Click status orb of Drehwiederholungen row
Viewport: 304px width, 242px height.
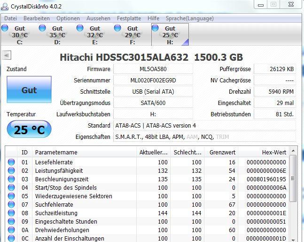coord(11,230)
